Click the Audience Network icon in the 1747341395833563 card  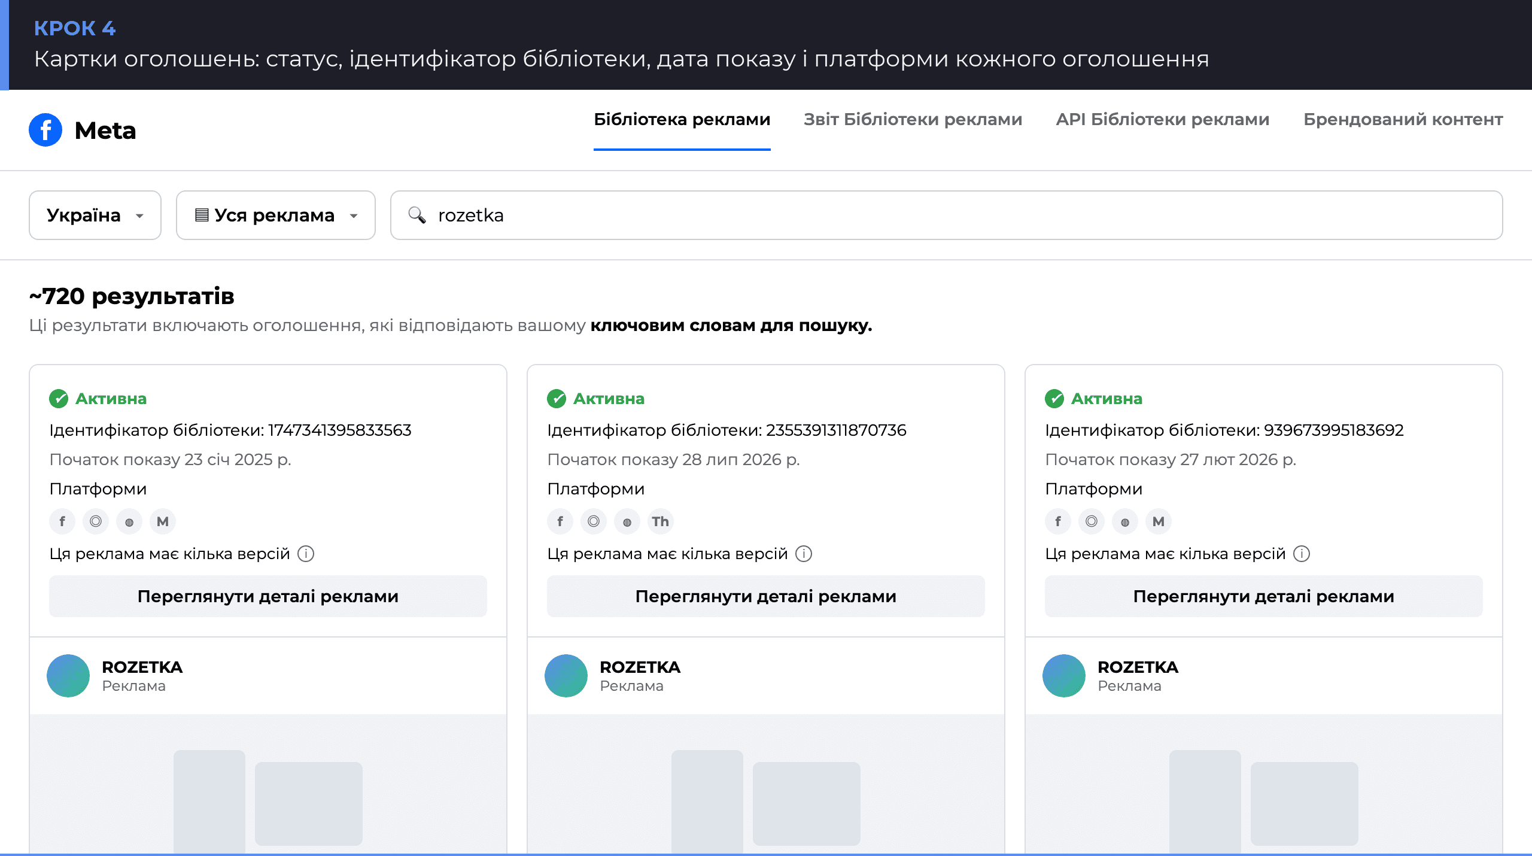tap(129, 521)
